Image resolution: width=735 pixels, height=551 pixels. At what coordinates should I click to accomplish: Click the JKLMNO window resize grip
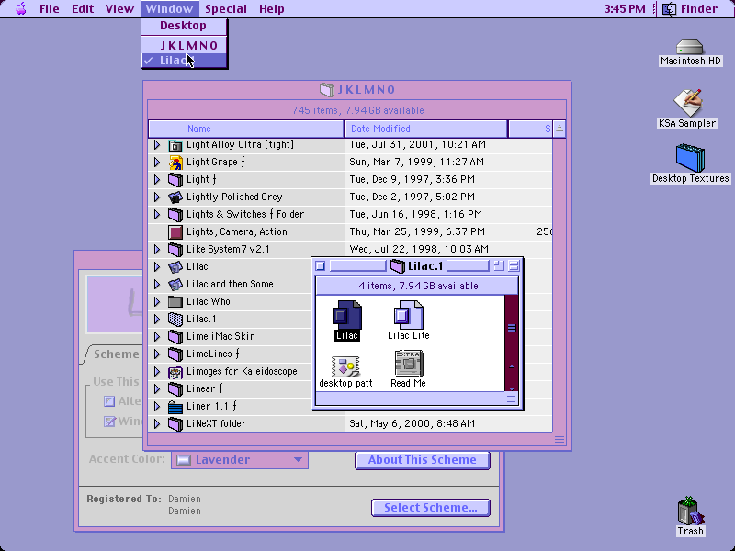click(560, 440)
